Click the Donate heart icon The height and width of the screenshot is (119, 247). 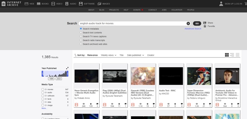click(x=142, y=10)
